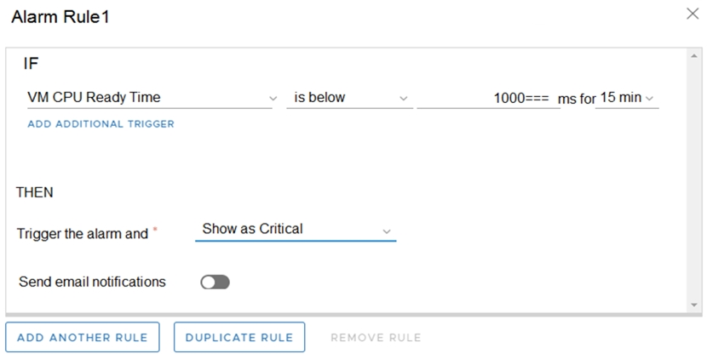
Task: Click the chevron beside Show as Critical
Action: [x=387, y=231]
